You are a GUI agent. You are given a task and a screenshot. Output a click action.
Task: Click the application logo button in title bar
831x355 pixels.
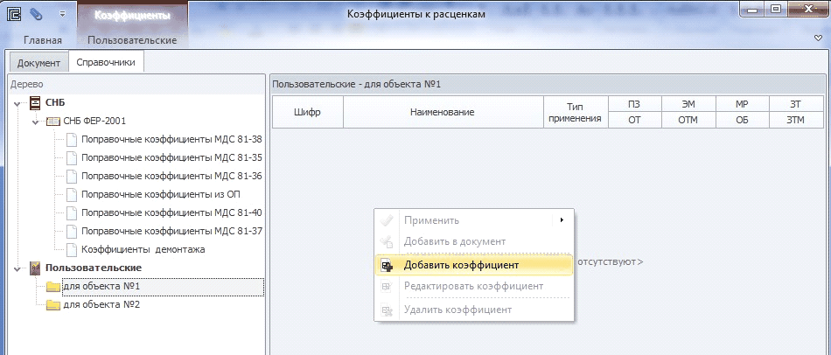[x=15, y=14]
